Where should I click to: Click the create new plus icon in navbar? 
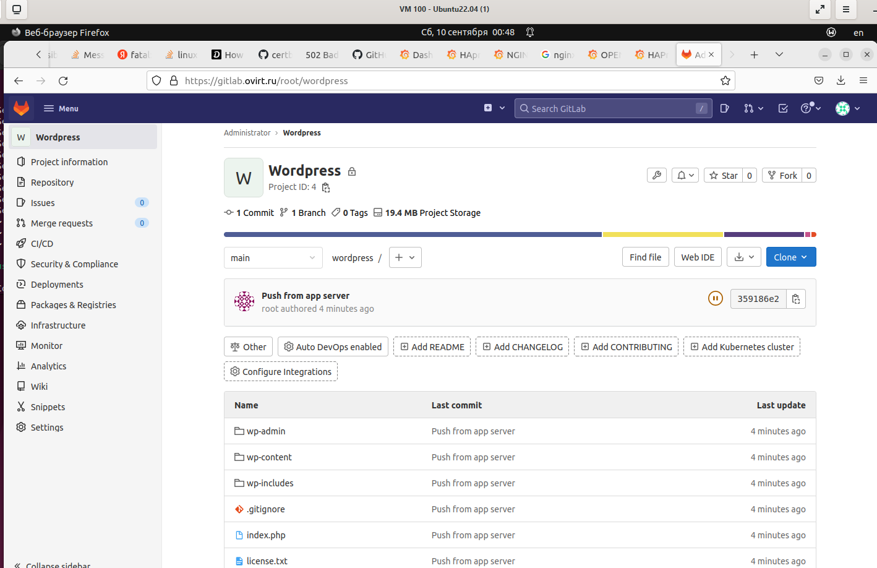(488, 108)
